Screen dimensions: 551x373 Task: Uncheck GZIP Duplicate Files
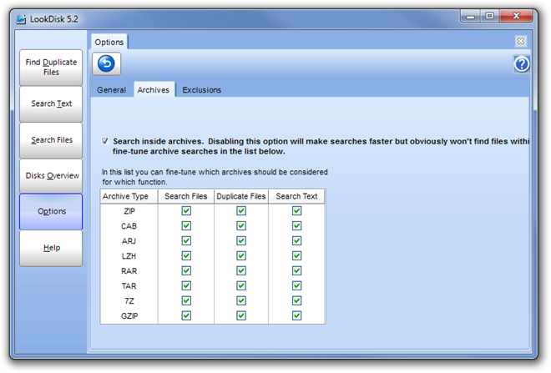(x=241, y=315)
